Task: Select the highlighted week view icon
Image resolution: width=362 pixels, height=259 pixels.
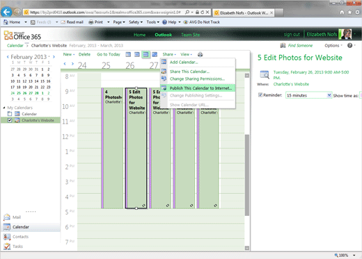Action: click(x=145, y=54)
